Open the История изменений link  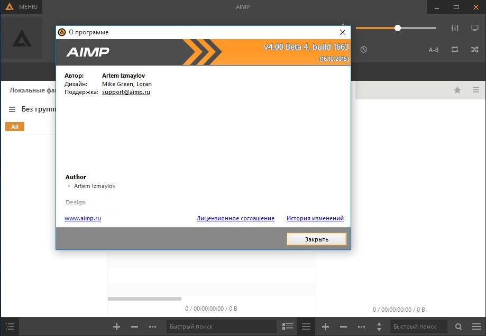pyautogui.click(x=315, y=218)
